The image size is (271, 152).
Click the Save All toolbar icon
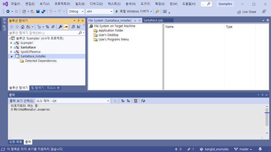coord(43,11)
